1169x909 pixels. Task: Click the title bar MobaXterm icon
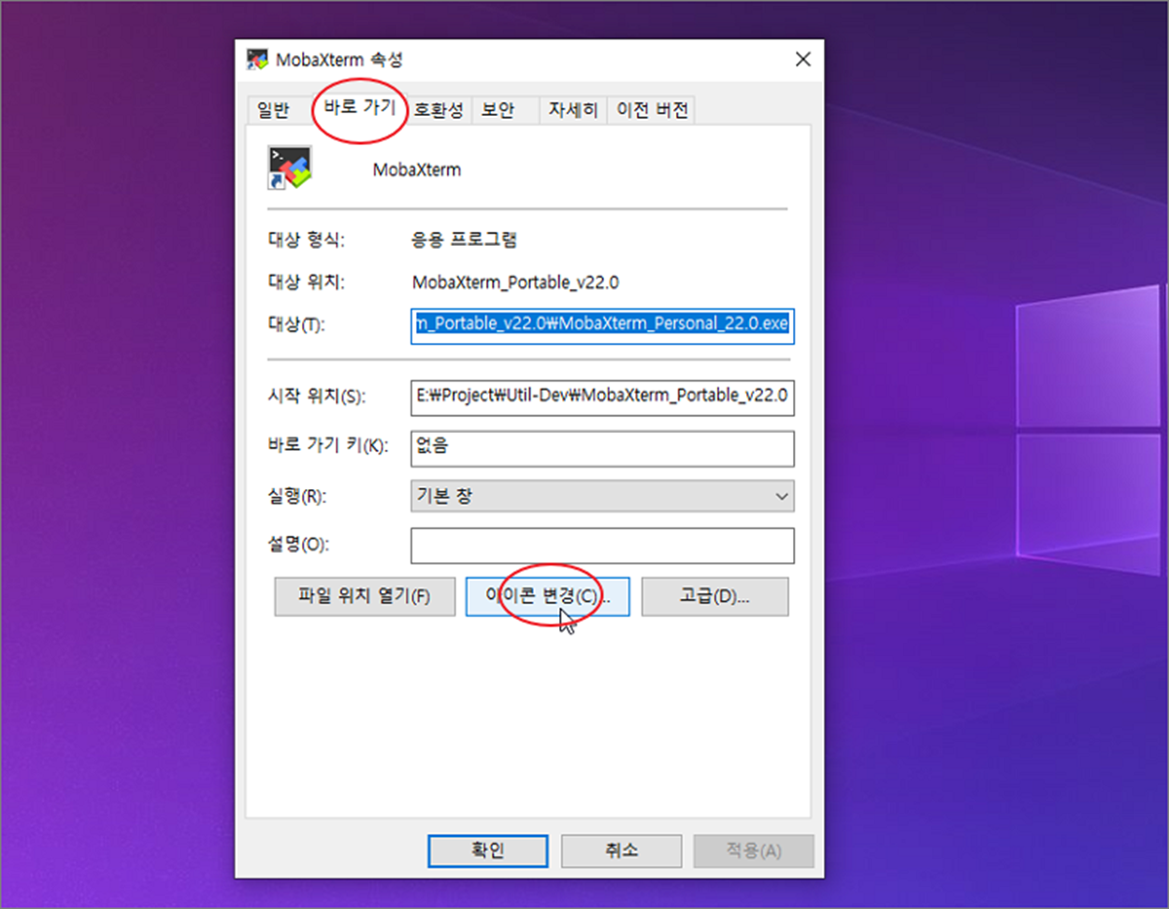257,59
